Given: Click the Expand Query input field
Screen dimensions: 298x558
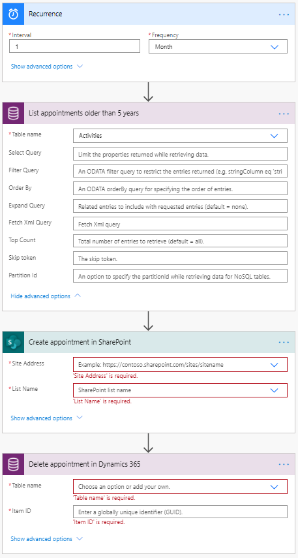Looking at the screenshot, I should click(x=180, y=206).
